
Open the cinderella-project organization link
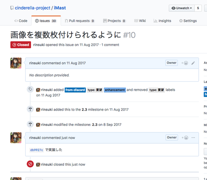pos(33,8)
